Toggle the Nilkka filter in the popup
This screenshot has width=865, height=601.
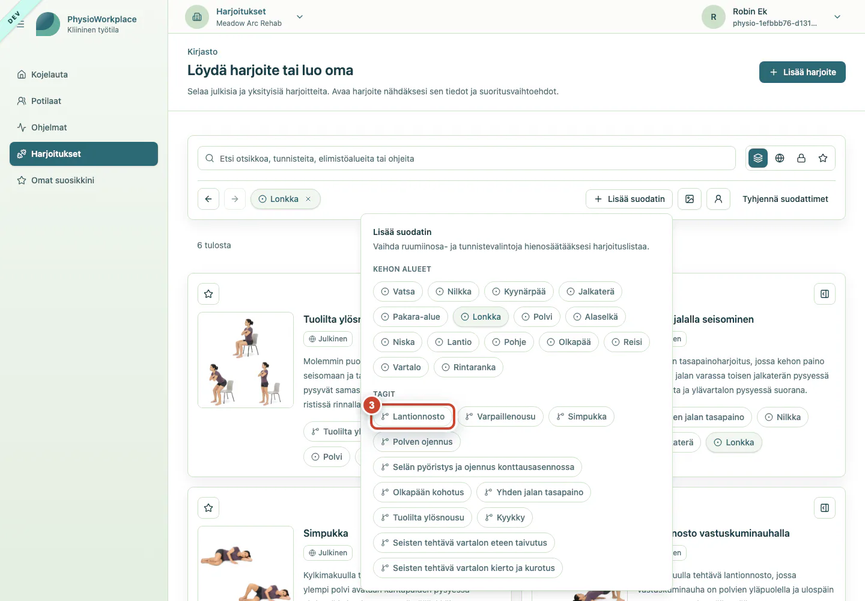[454, 291]
